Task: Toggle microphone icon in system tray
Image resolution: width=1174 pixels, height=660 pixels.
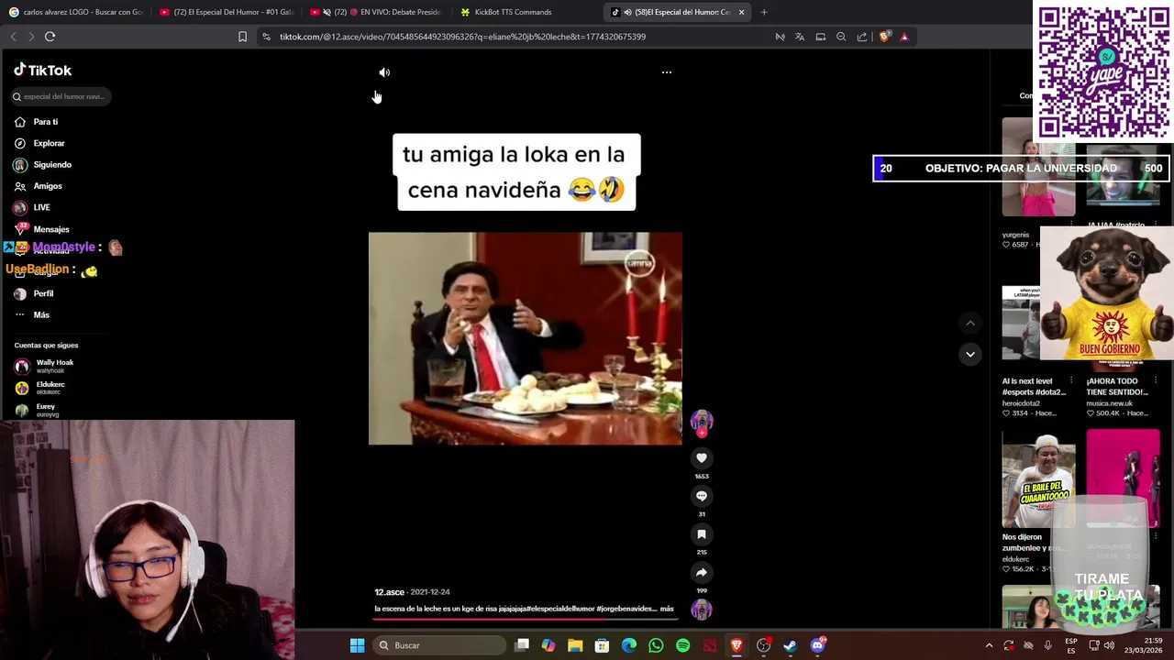Action: (1047, 645)
